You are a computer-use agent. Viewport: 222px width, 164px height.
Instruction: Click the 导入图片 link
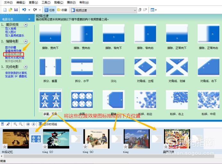[x=11, y=32]
